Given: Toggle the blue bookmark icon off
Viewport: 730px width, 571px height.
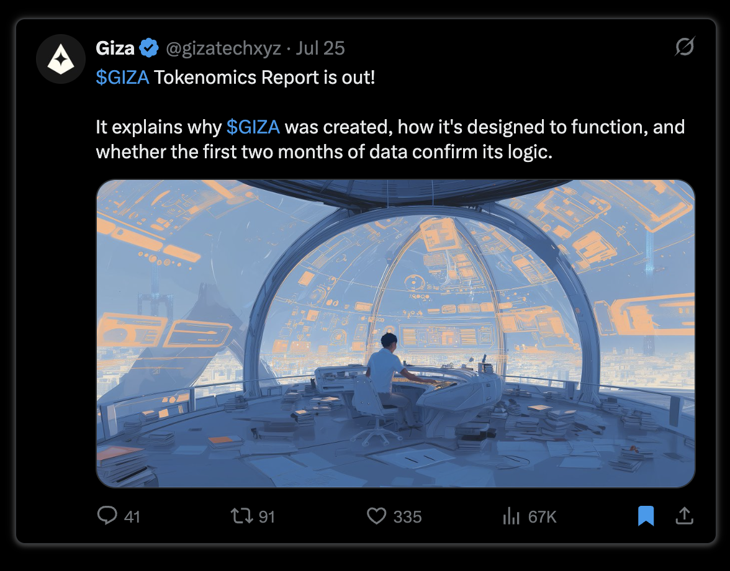Looking at the screenshot, I should tap(646, 516).
